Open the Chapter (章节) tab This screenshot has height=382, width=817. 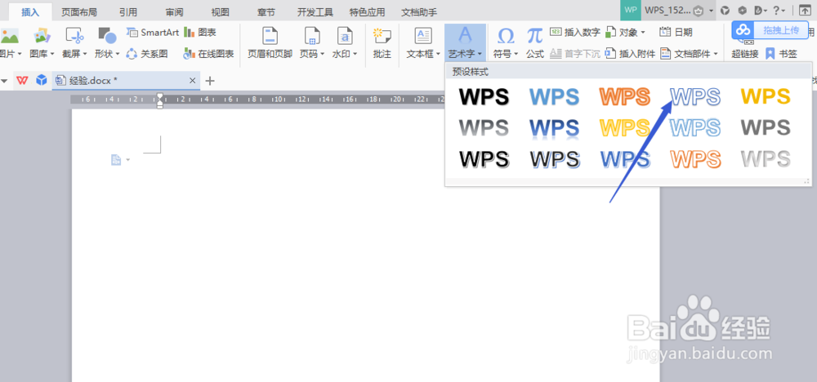click(x=266, y=12)
